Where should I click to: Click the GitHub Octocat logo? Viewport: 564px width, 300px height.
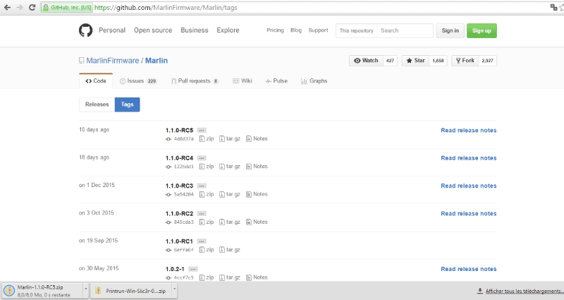pos(85,30)
